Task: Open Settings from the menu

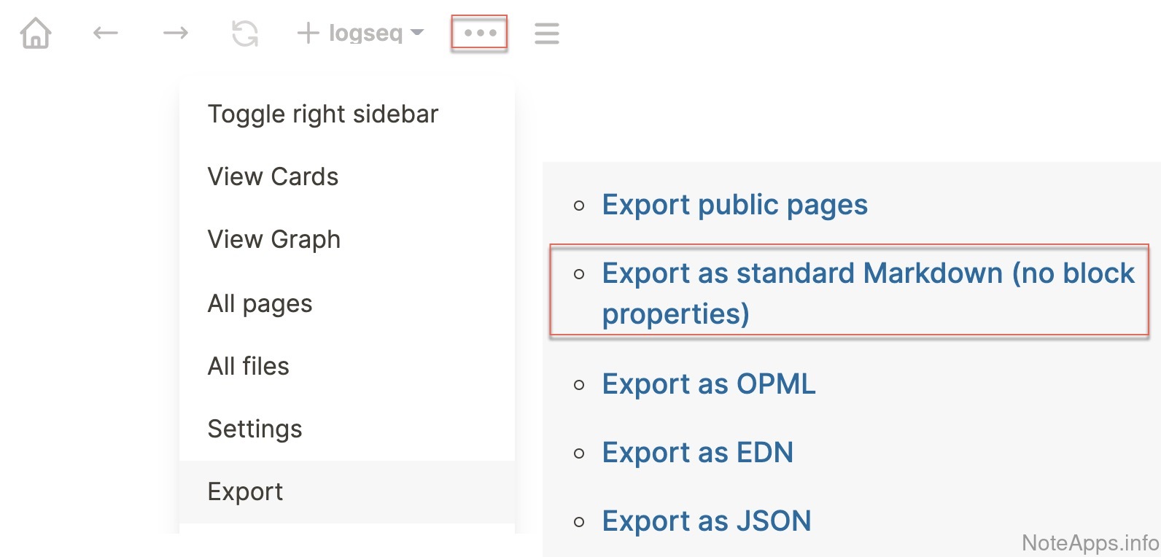Action: pyautogui.click(x=255, y=429)
